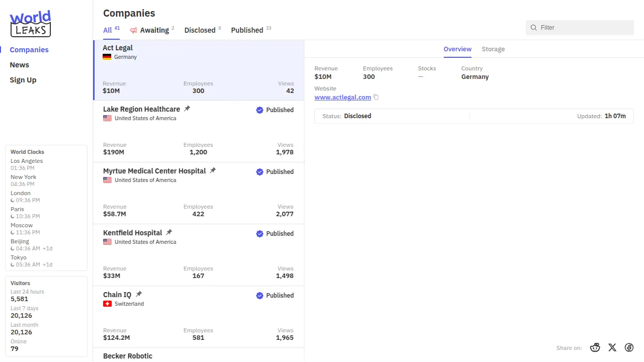This screenshot has height=362, width=644.
Task: Click into the Filter search field
Action: click(x=584, y=28)
